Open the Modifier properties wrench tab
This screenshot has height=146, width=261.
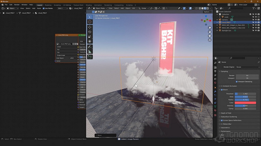click(x=215, y=91)
